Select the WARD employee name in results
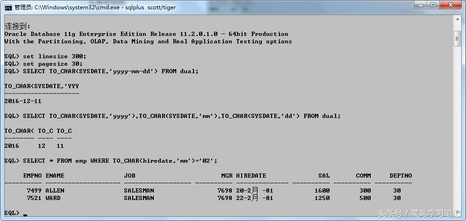 pos(53,198)
